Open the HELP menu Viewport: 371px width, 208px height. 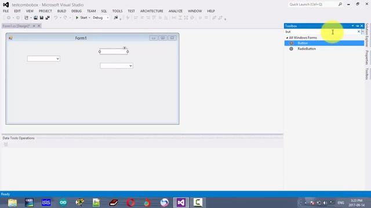pyautogui.click(x=211, y=11)
